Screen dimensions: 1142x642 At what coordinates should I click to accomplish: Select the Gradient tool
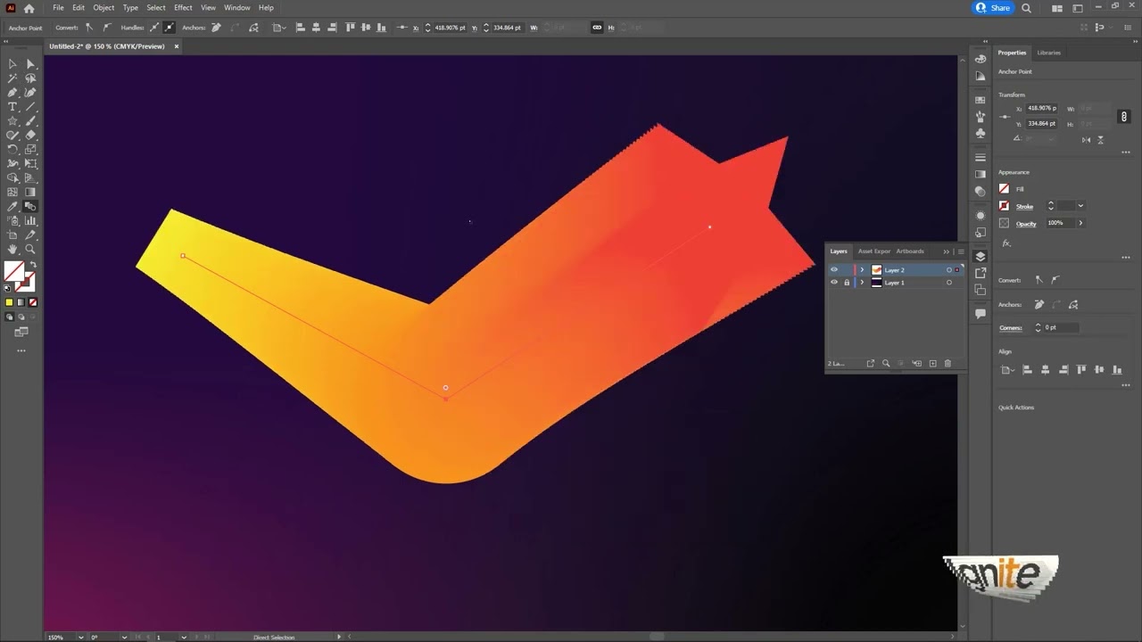(30, 192)
